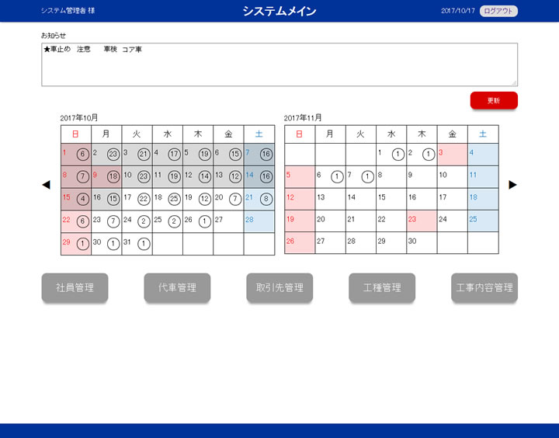The height and width of the screenshot is (438, 559).
Task: Click the circled 25 on October 18
Action: (175, 199)
